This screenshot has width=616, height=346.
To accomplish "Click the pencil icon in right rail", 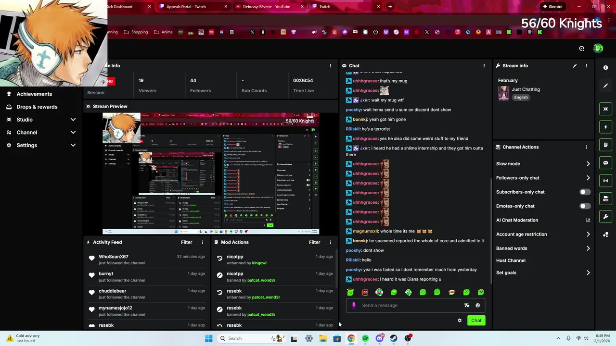I will pos(605,86).
